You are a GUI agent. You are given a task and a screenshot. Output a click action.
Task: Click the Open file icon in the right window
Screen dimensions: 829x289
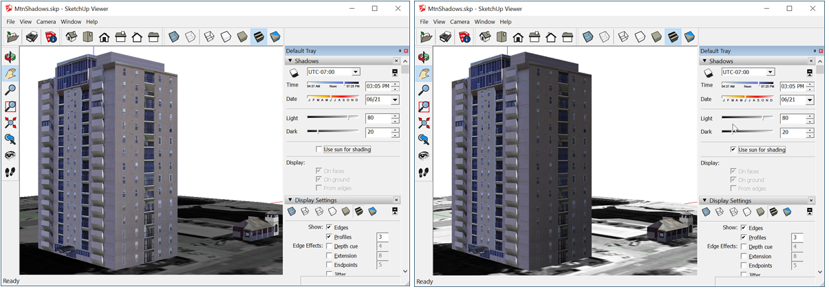pyautogui.click(x=427, y=36)
